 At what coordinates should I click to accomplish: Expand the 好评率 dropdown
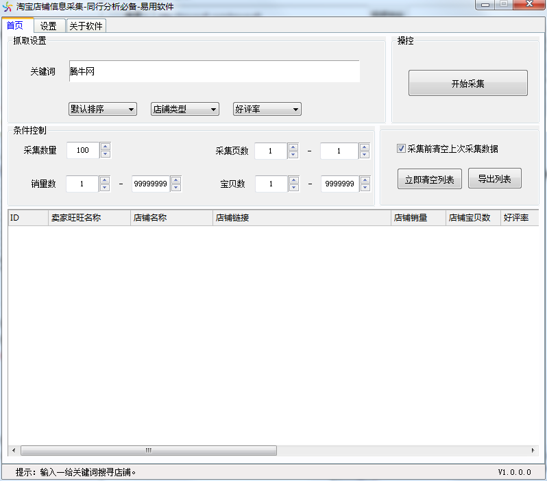coord(267,109)
